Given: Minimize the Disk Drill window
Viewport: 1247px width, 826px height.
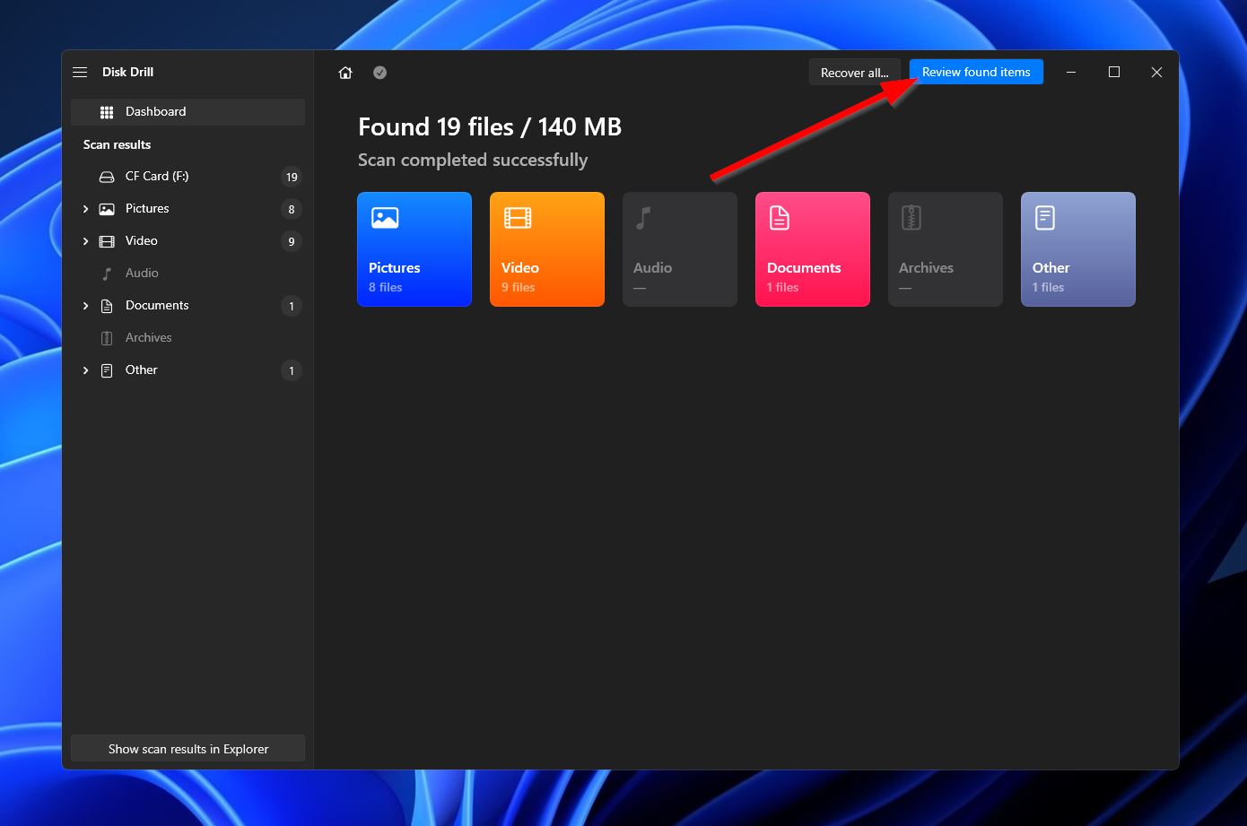Looking at the screenshot, I should (1071, 73).
